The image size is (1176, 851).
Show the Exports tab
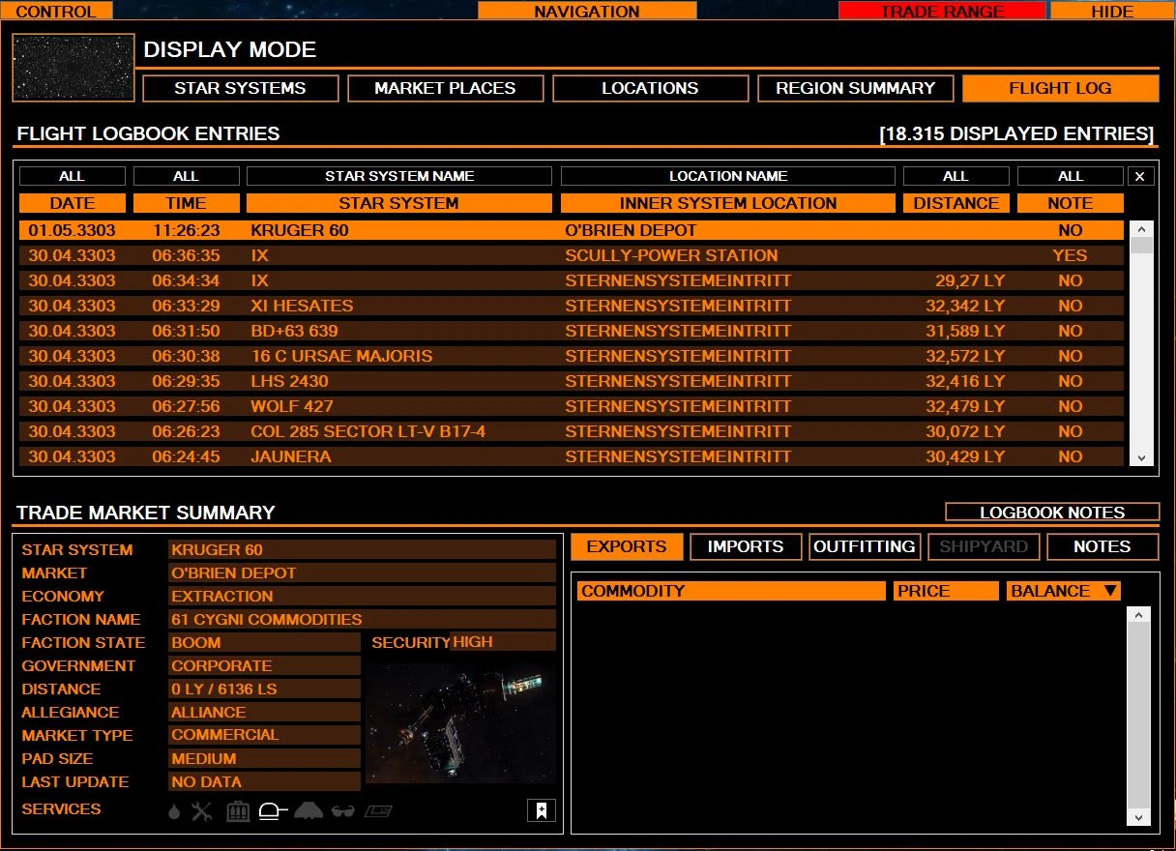coord(627,546)
